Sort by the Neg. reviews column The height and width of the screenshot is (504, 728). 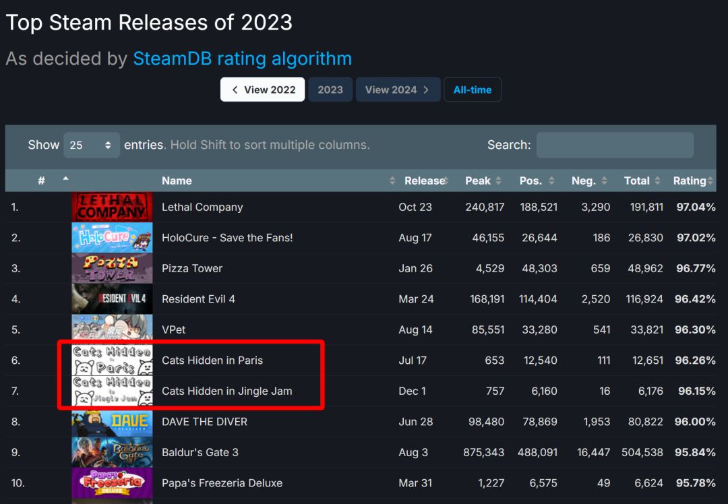click(x=588, y=181)
